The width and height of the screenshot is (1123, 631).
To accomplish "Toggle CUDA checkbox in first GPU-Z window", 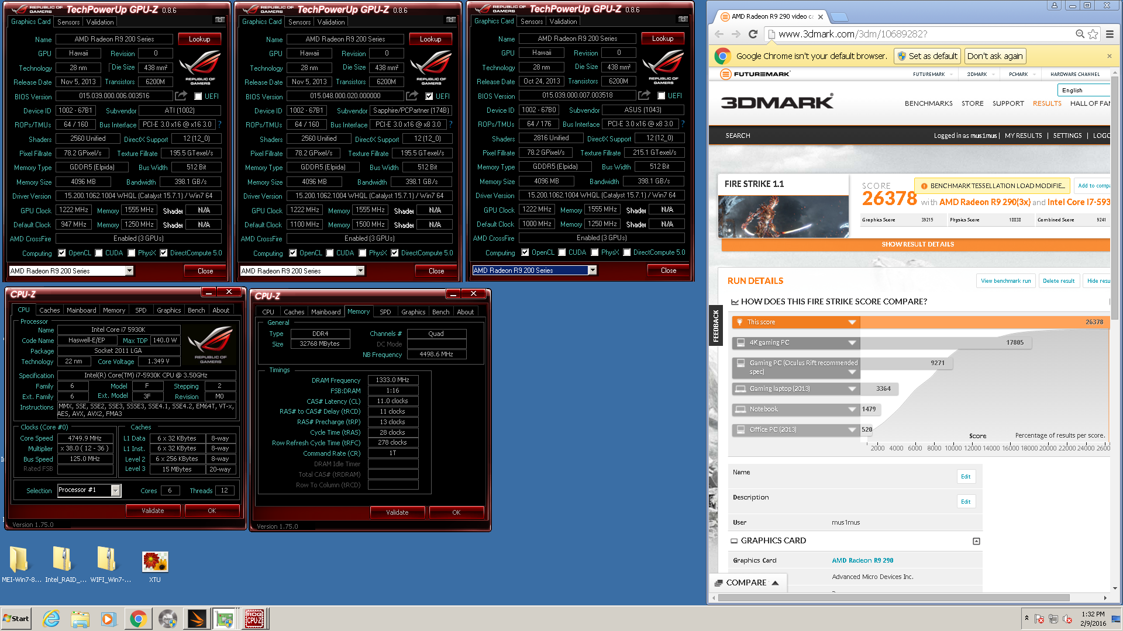I will (x=98, y=253).
